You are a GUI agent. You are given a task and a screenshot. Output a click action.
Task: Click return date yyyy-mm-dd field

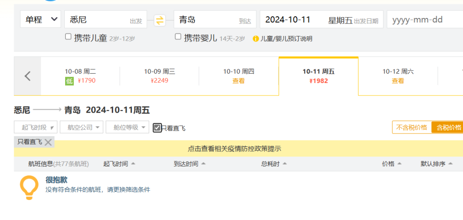click(424, 20)
